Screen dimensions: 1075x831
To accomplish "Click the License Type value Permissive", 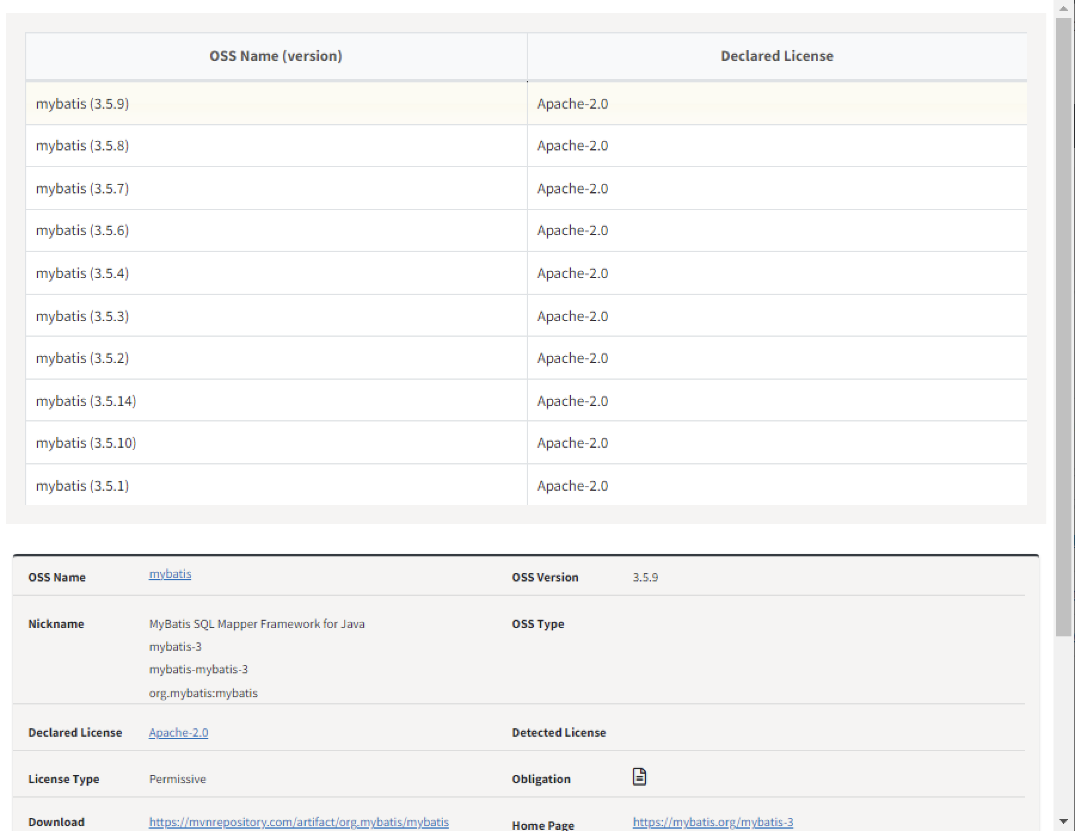I will (x=177, y=779).
